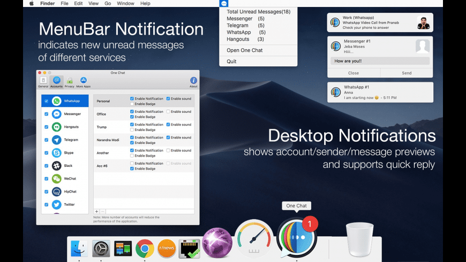Select the Twitter service icon in sidebar
466x262 pixels.
[x=56, y=204]
